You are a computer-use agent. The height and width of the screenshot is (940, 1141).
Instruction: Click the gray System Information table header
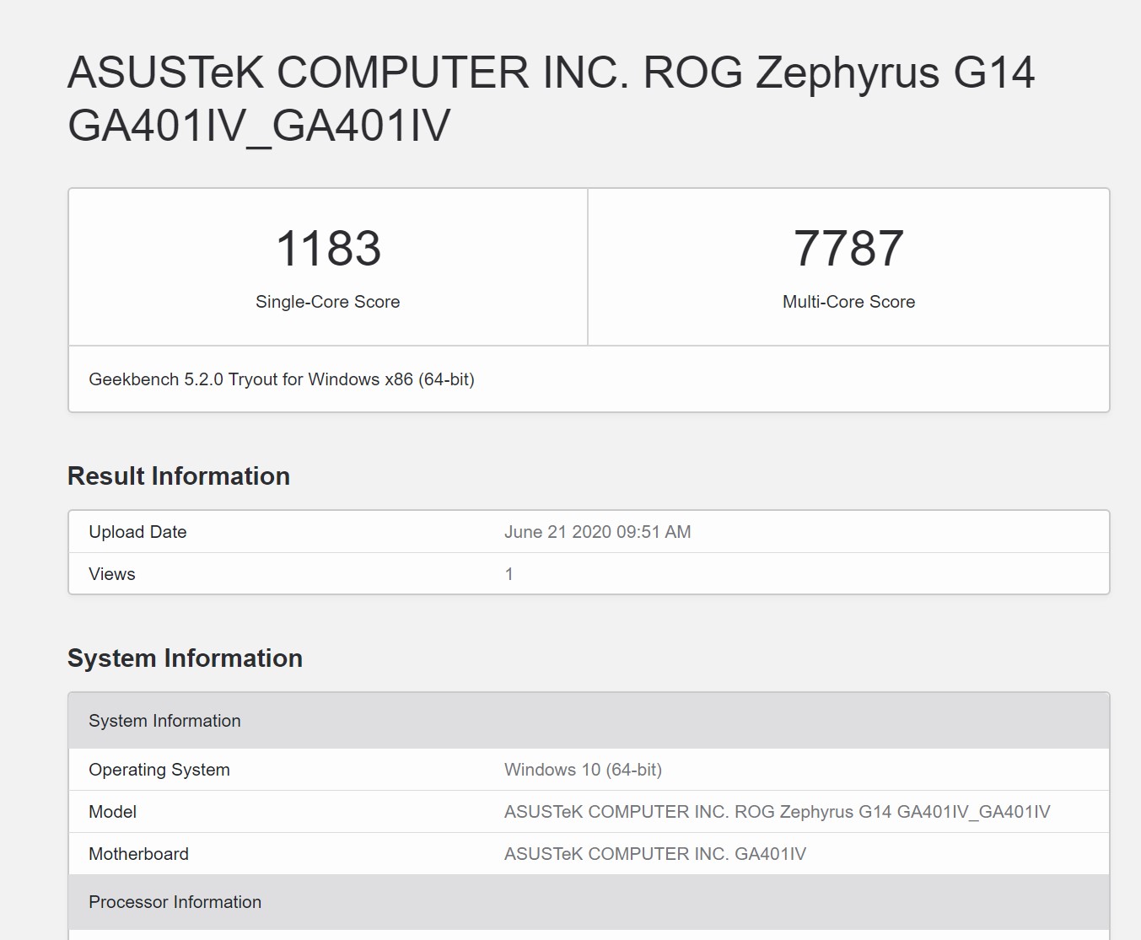pyautogui.click(x=589, y=721)
